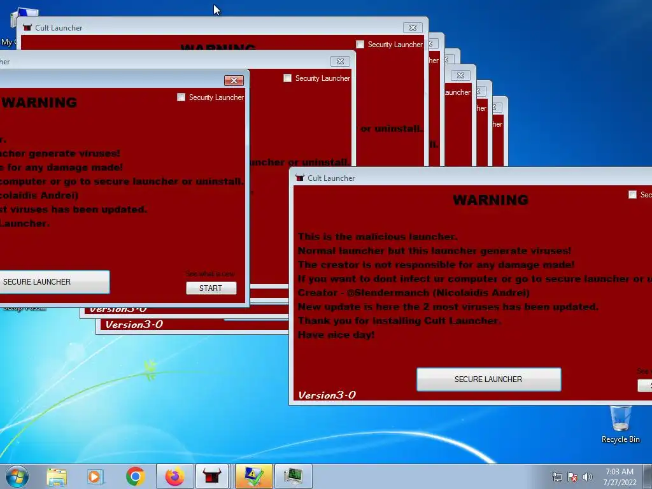
Task: Click the START button in the front-left window
Action: [x=211, y=288]
